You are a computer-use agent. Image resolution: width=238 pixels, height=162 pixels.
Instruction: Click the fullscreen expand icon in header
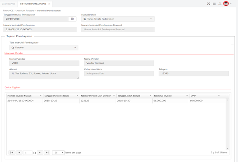209,3
